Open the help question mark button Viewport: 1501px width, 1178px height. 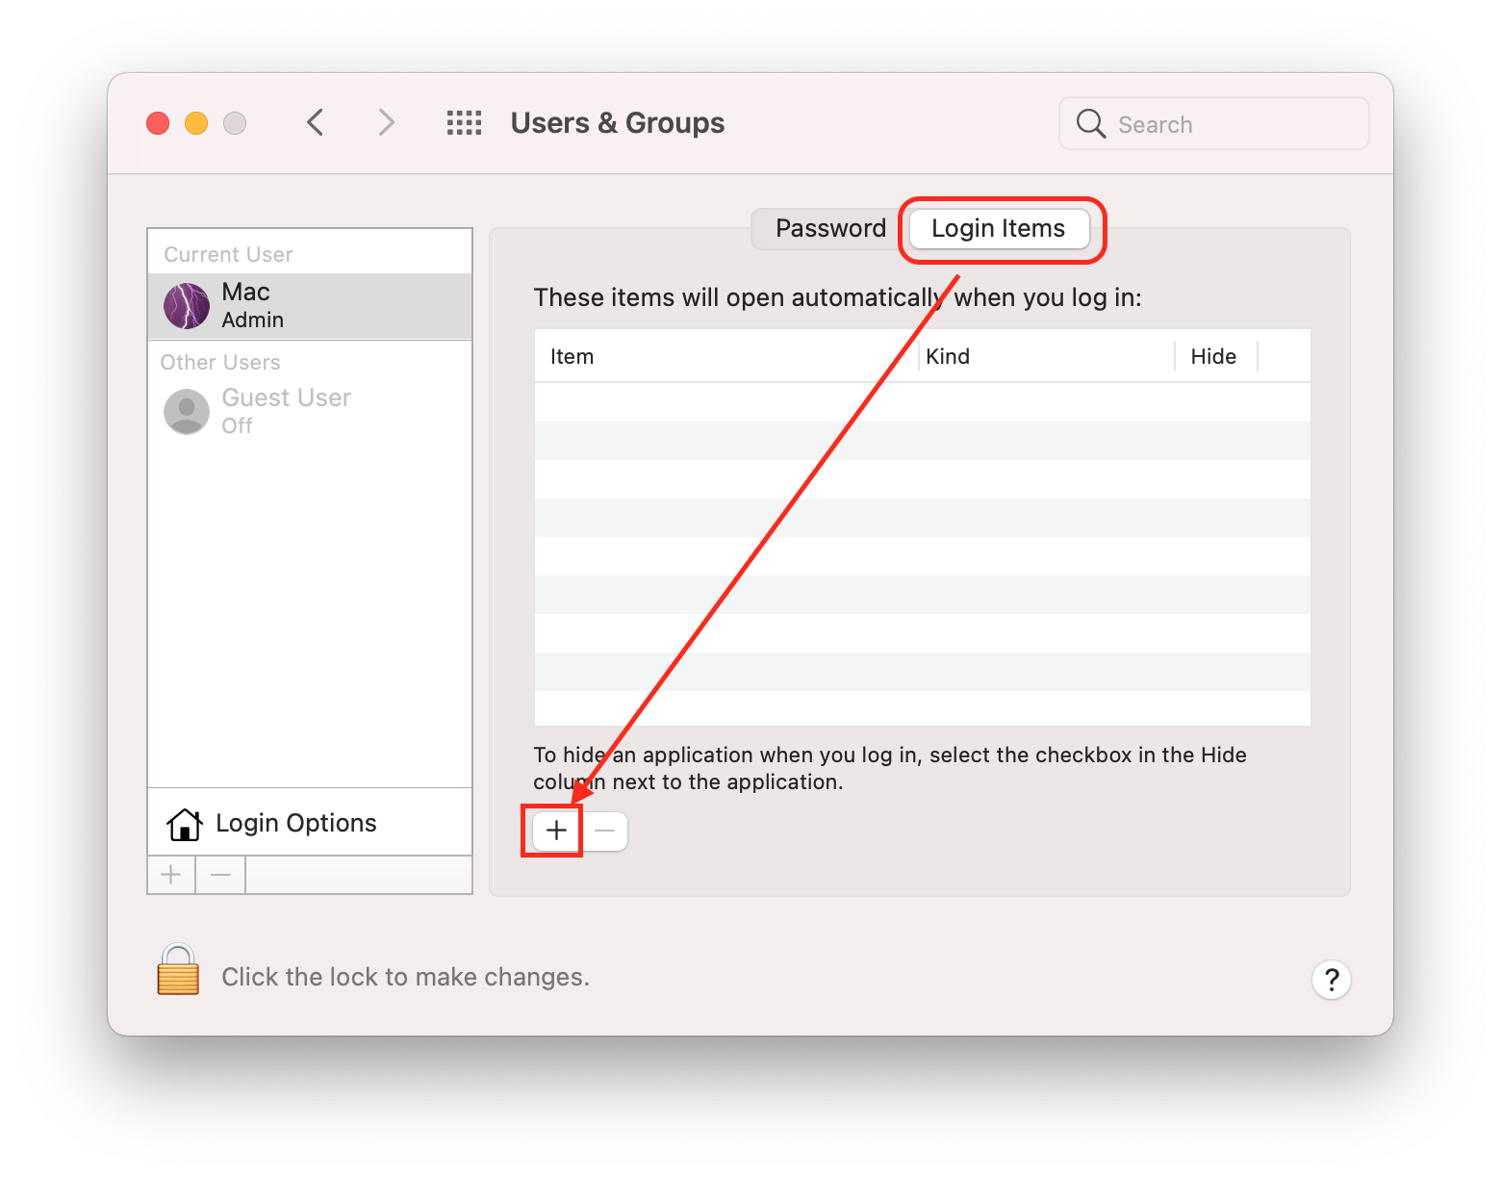pos(1331,980)
